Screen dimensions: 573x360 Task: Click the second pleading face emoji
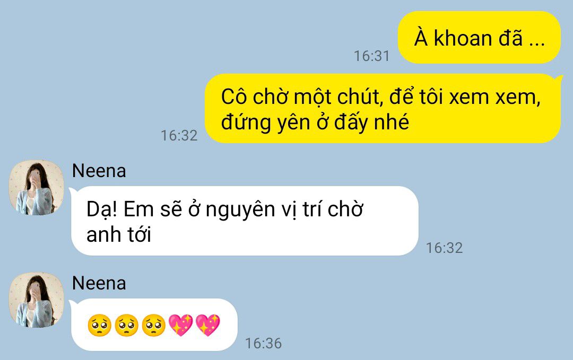126,325
